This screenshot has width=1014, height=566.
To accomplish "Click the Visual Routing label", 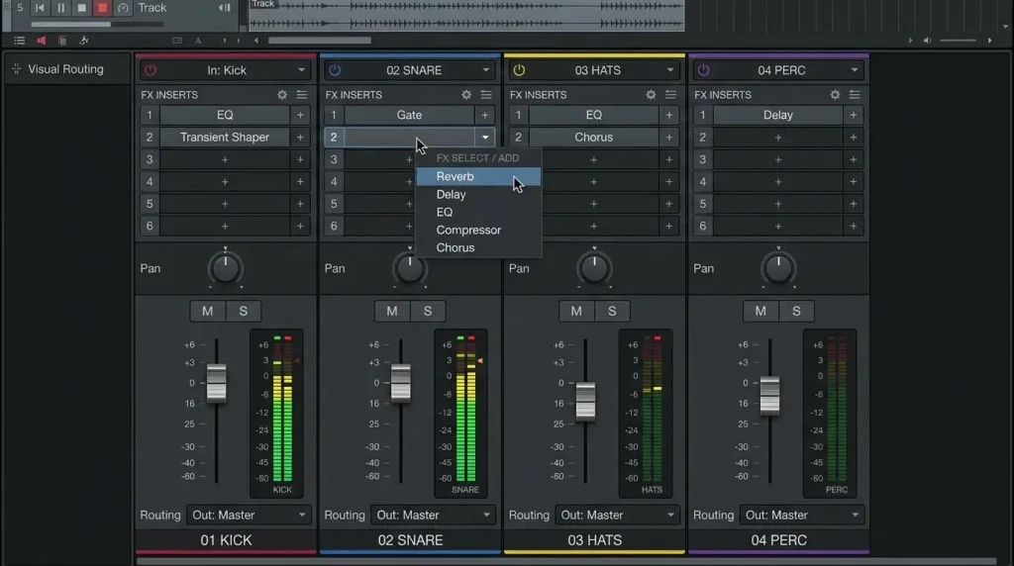I will 65,69.
